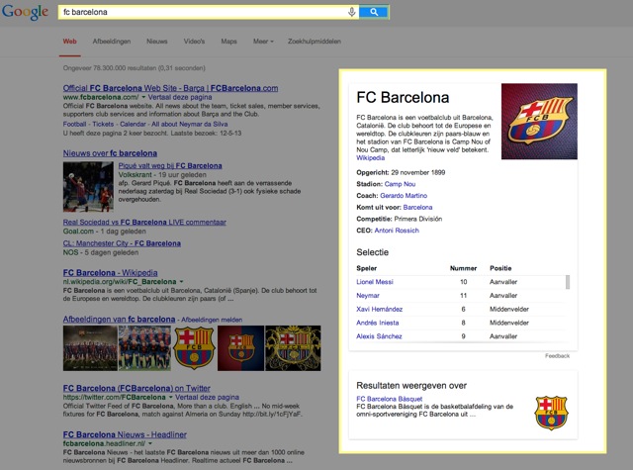Click the Feedback link below knowledge panel
Viewport: 633px width, 470px height.
click(557, 356)
